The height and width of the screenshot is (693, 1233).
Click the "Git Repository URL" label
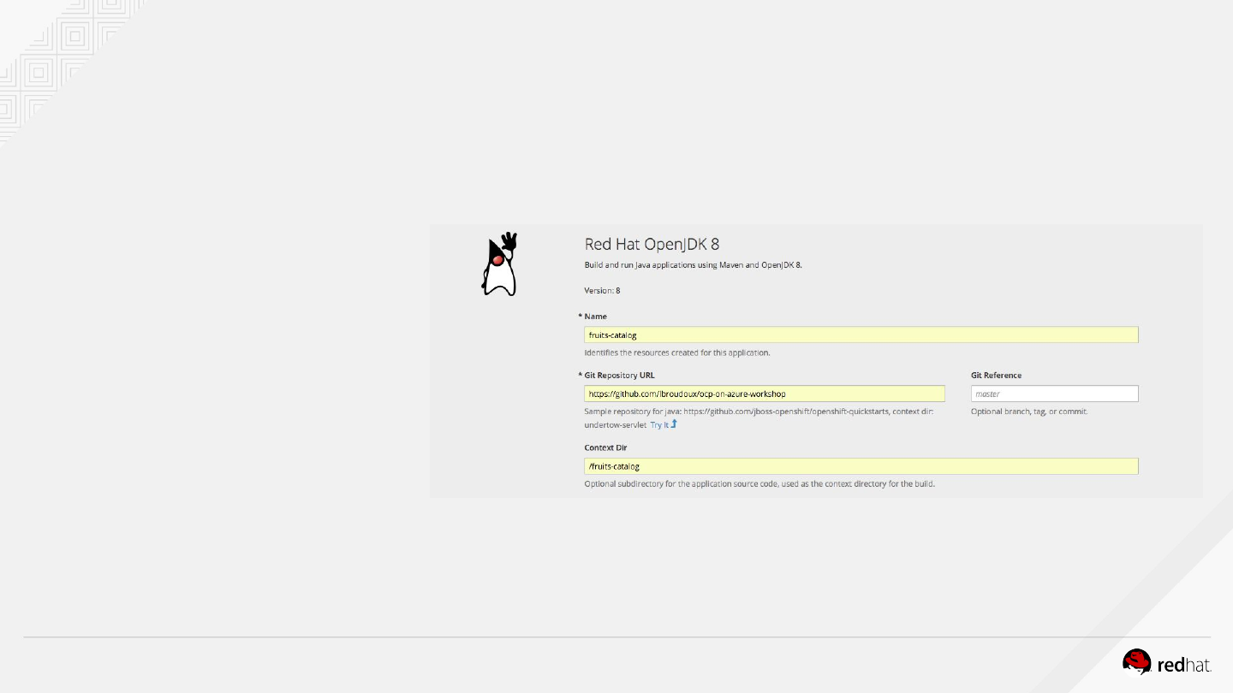pyautogui.click(x=619, y=376)
